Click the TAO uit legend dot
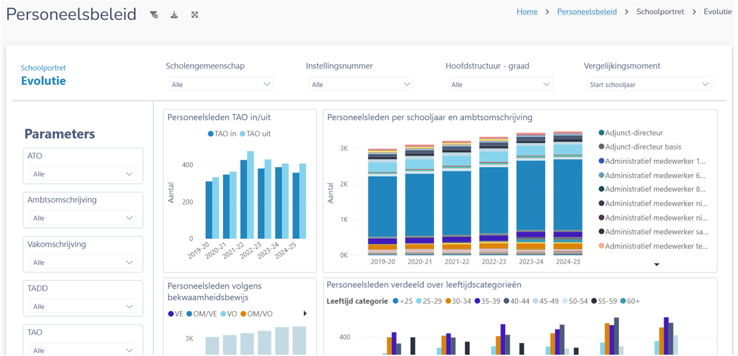The height and width of the screenshot is (356, 738). [243, 134]
